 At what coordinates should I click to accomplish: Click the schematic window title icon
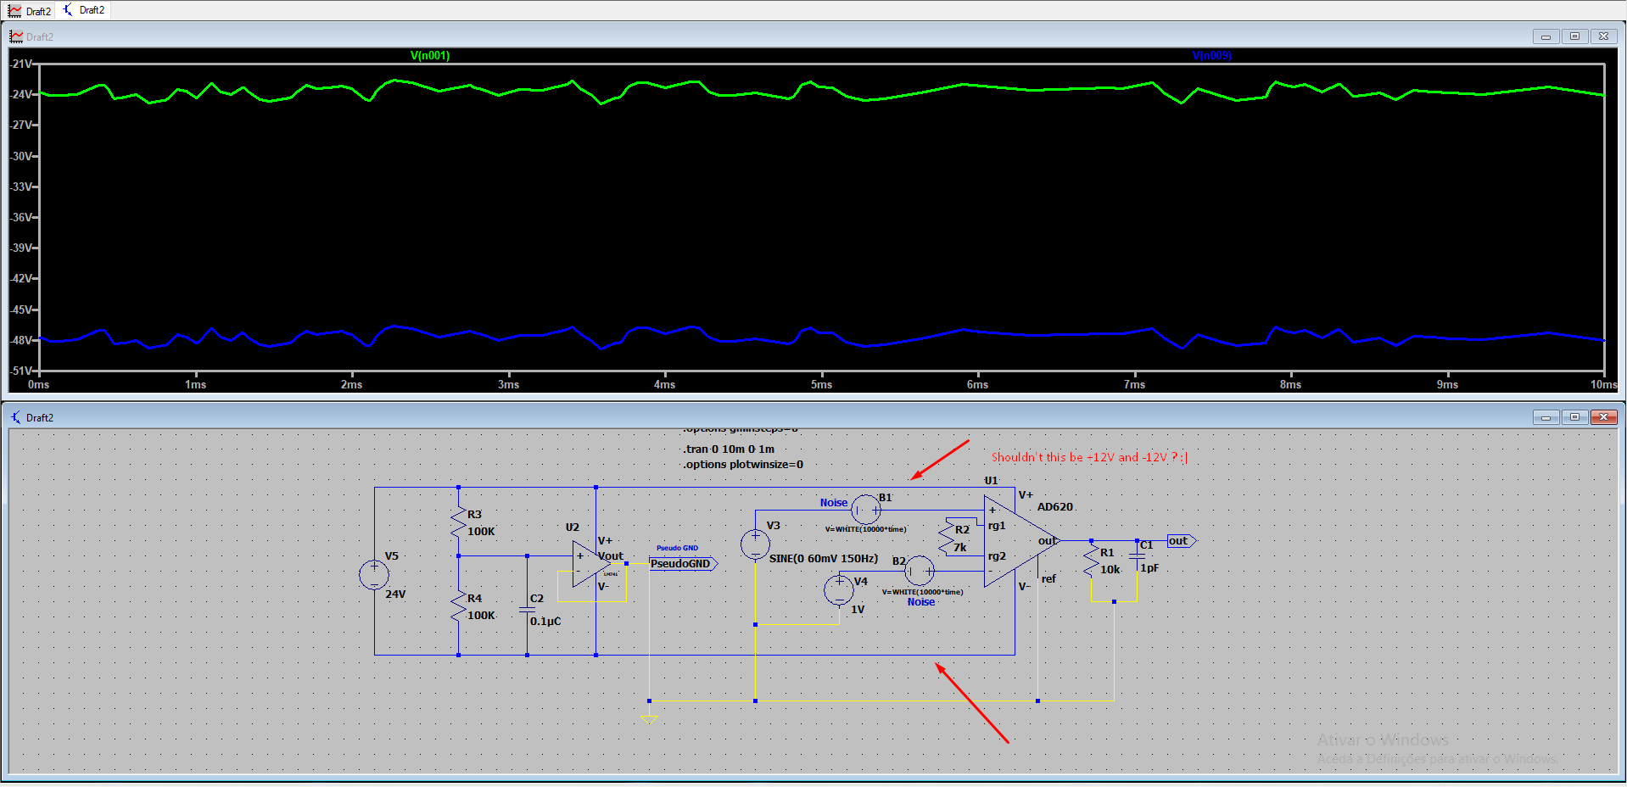16,417
